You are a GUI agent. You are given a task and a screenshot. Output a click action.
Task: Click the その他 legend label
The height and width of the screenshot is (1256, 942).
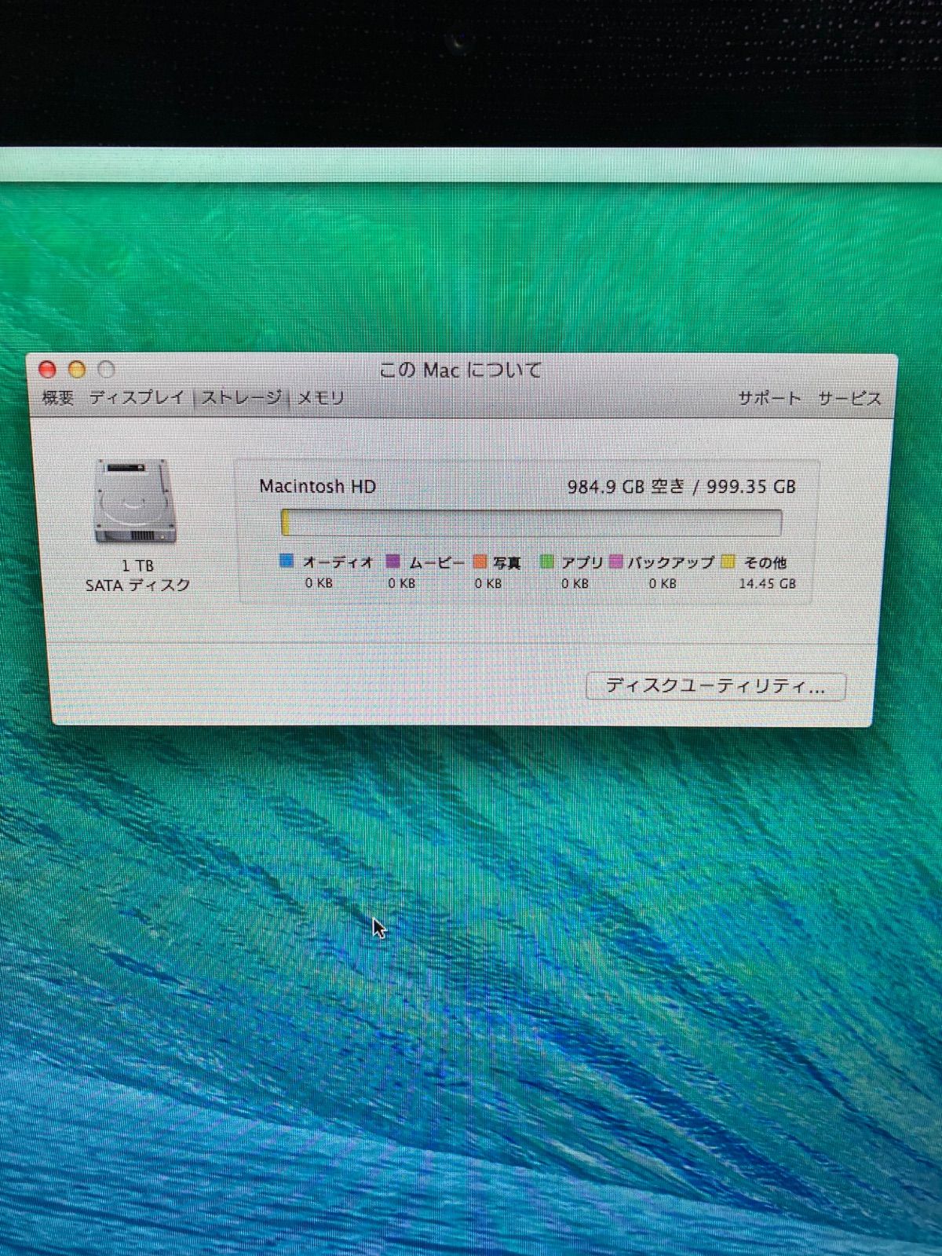click(x=765, y=562)
